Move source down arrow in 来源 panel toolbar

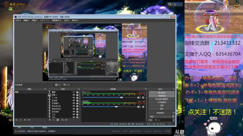pyautogui.click(x=66, y=120)
